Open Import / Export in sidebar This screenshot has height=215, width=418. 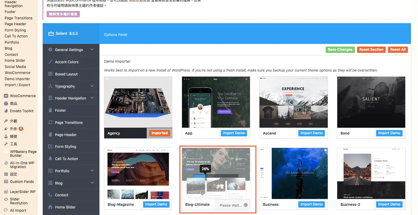pos(17,85)
